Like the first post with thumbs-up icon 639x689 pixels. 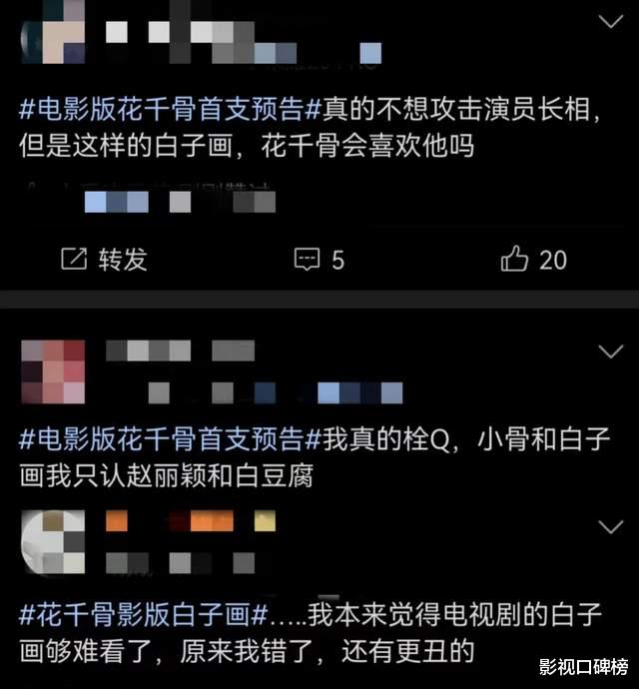[514, 259]
